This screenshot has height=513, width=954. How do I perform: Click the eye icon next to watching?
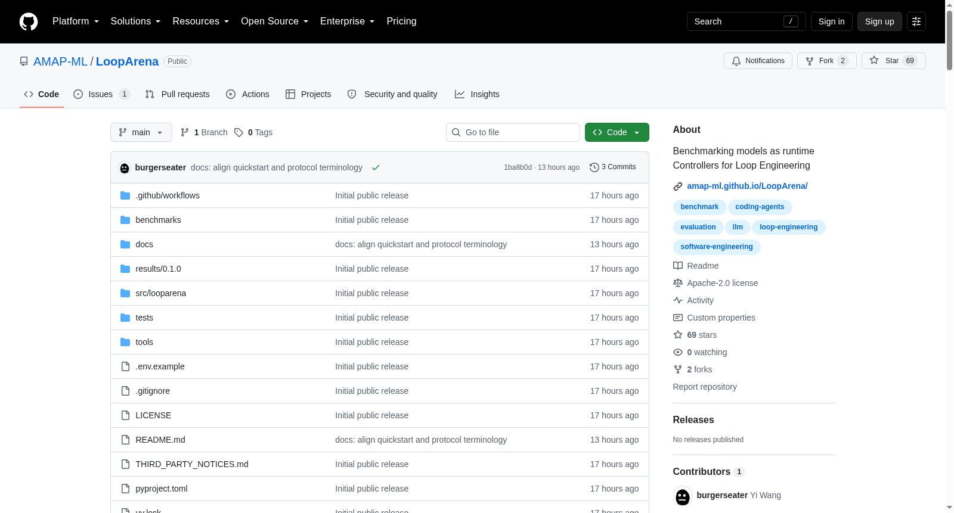(678, 352)
